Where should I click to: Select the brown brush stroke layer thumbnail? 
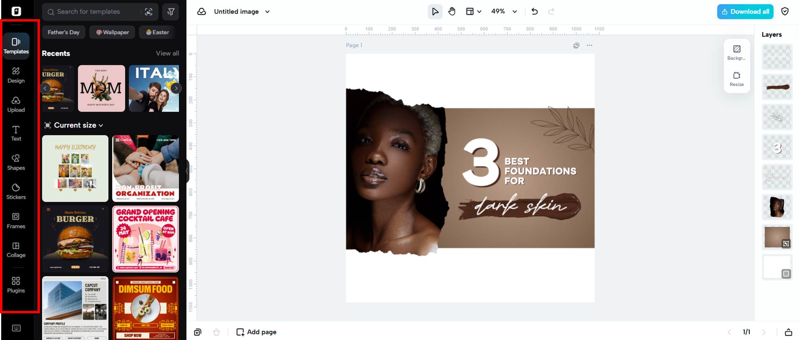click(777, 87)
